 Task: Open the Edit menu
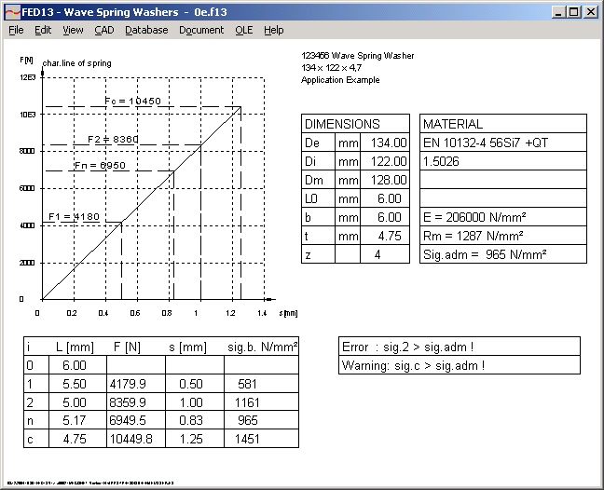tap(43, 30)
